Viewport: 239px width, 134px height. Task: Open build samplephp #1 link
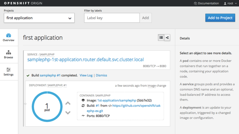(x=50, y=75)
